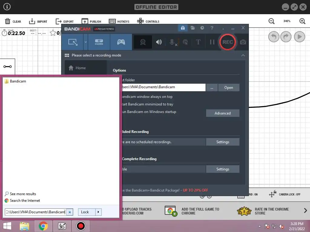Select HDMI device recording mode

pyautogui.click(x=99, y=42)
